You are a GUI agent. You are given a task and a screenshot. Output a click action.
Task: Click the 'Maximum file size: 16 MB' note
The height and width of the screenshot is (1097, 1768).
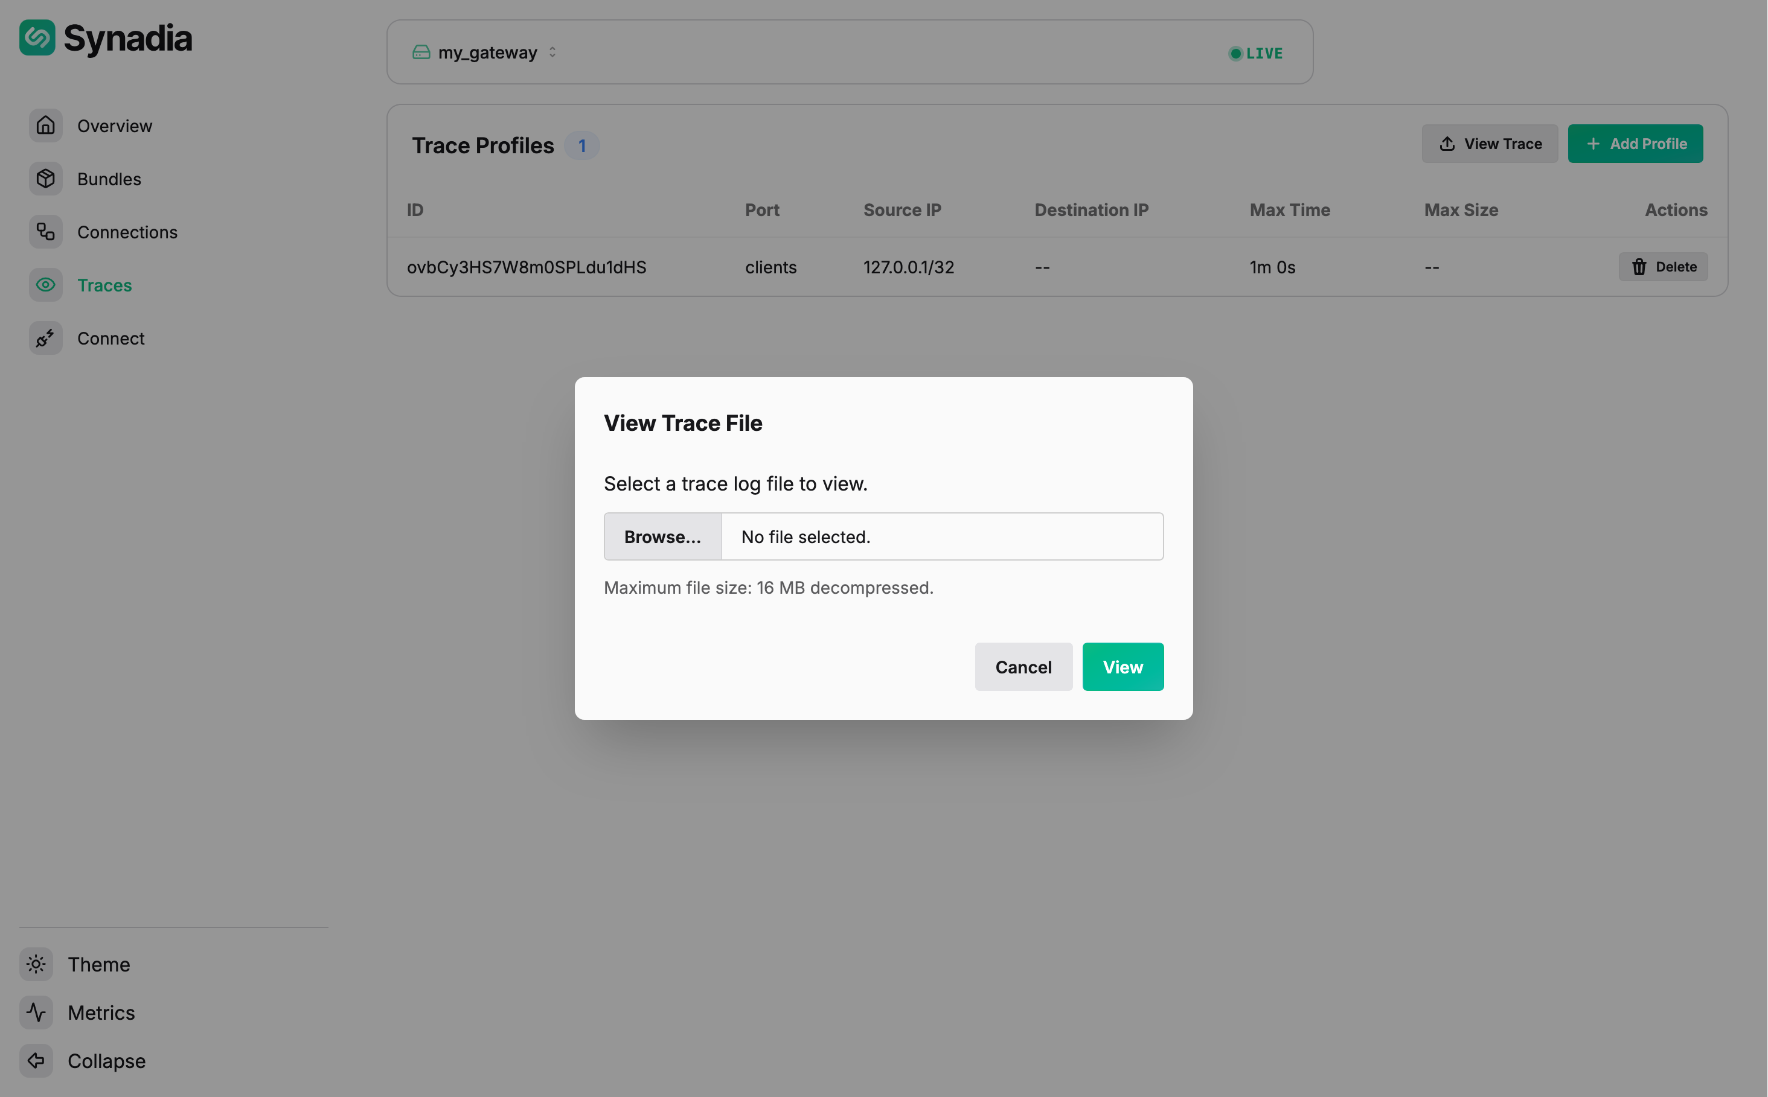pos(768,588)
